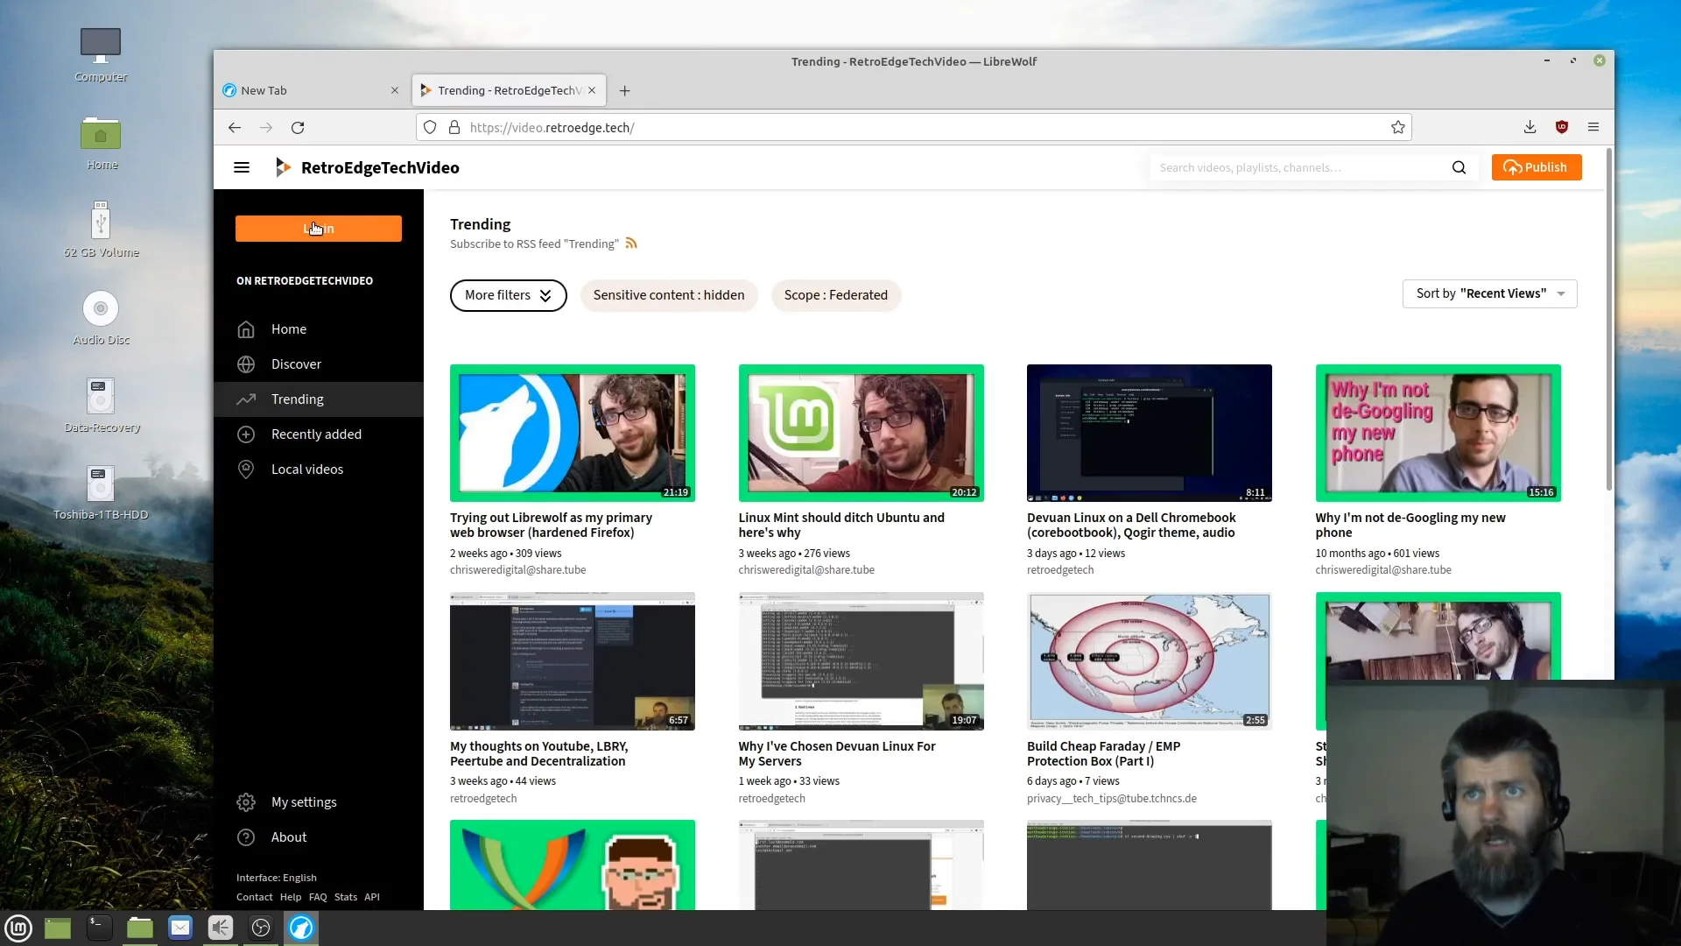Go to Home in the sidebar
The width and height of the screenshot is (1681, 946).
click(319, 329)
